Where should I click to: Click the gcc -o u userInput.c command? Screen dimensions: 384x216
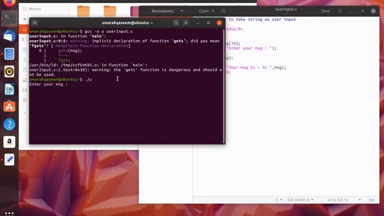pyautogui.click(x=109, y=31)
